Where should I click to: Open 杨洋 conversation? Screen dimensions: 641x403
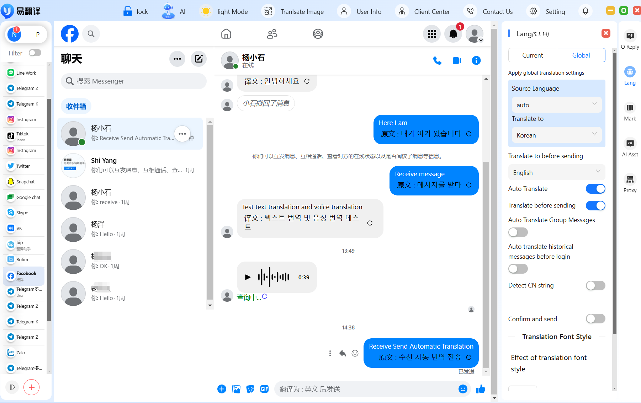130,229
